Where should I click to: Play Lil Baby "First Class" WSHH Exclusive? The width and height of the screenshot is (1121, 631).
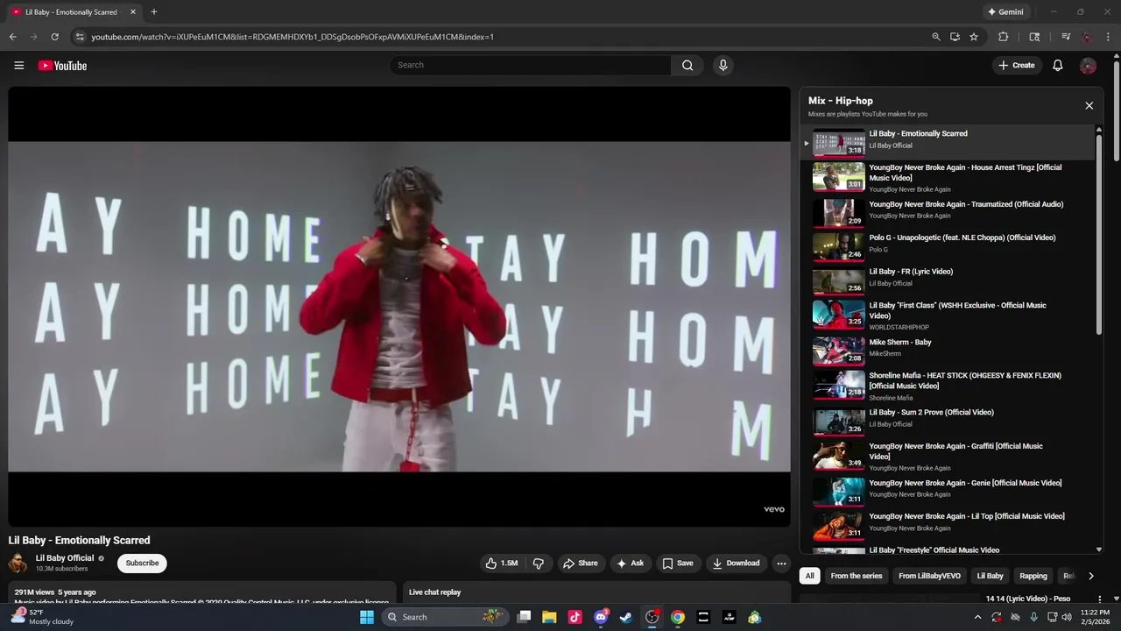(948, 315)
